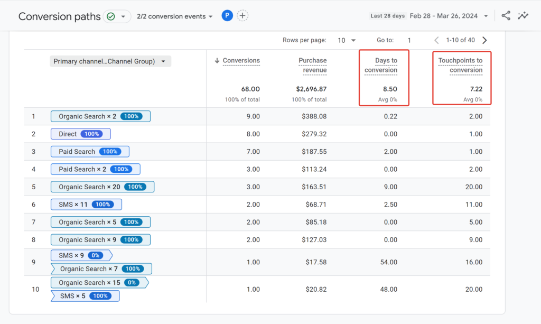541x324 pixels.
Task: Click the descending sort arrow on Conversions
Action: coord(217,61)
